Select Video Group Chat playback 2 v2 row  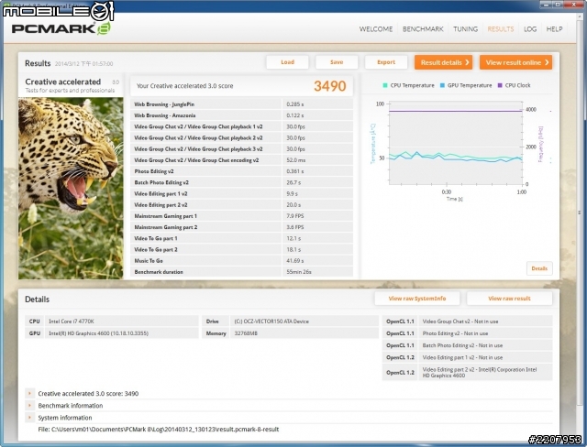point(241,138)
